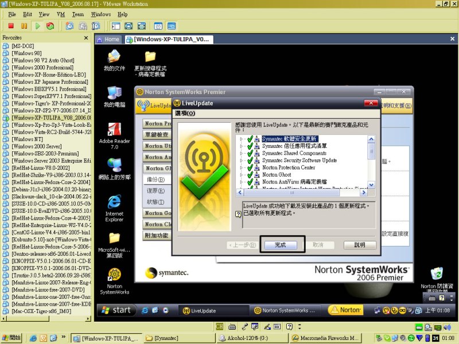Open the File menu
Viewport: 459px width, 344px height.
click(x=12, y=14)
